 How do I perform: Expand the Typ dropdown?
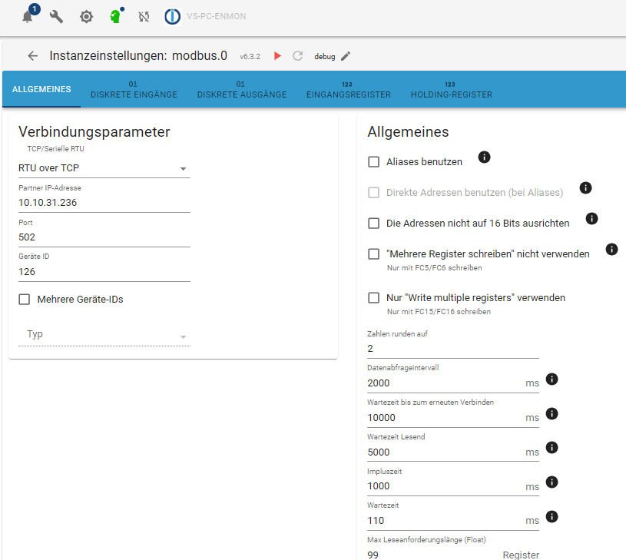104,335
